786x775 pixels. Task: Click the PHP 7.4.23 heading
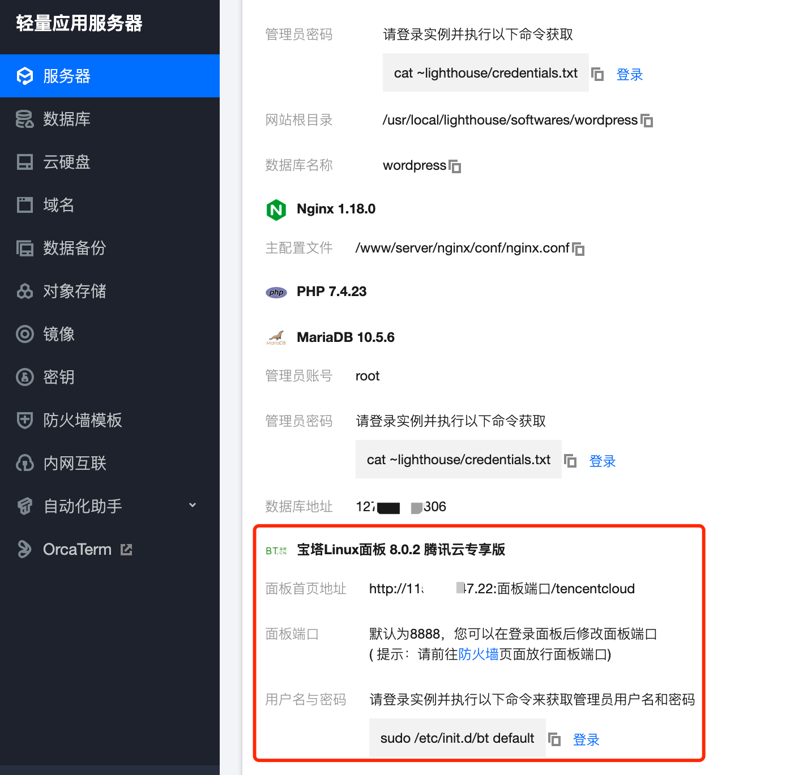(332, 292)
